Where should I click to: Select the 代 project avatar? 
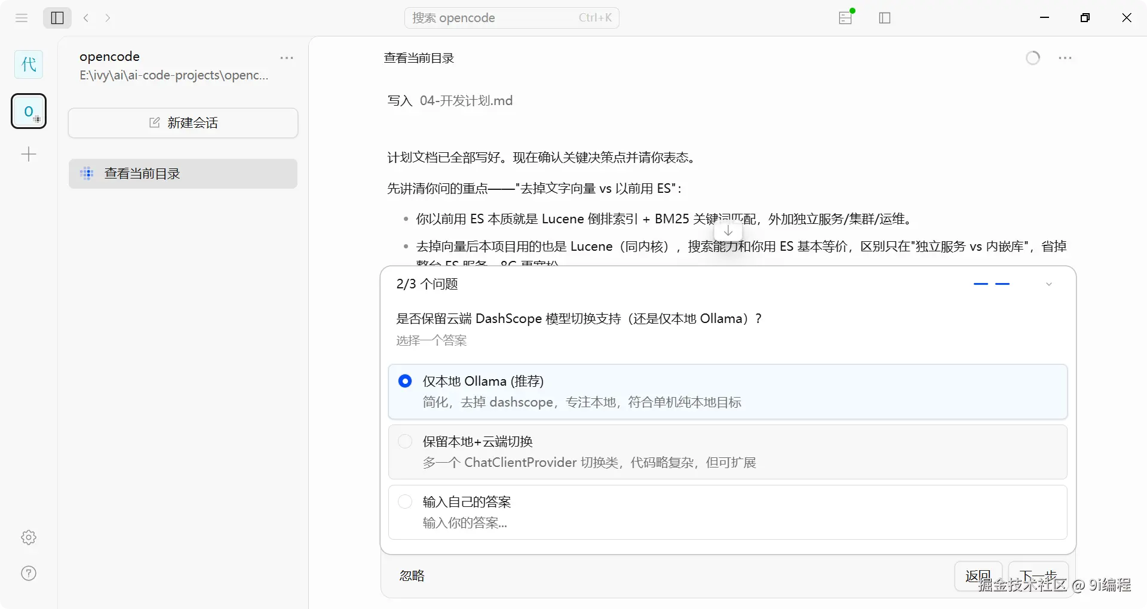[29, 64]
